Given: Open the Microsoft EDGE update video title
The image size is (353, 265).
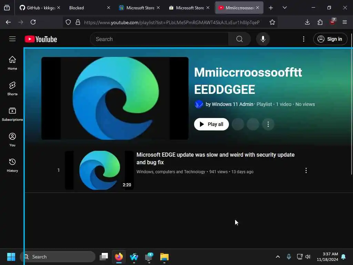Looking at the screenshot, I should (215, 158).
